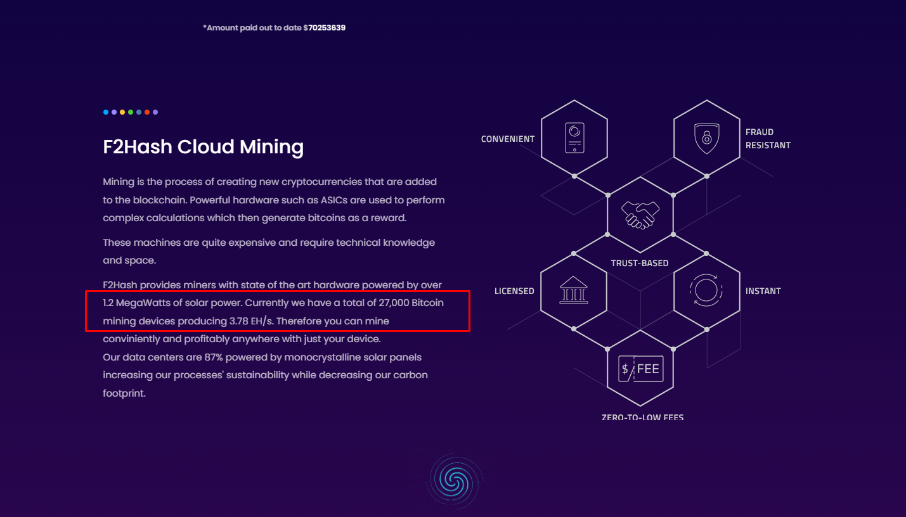Viewport: 906px width, 517px height.
Task: Click the Zero-to-low fees ticket icon
Action: (640, 368)
